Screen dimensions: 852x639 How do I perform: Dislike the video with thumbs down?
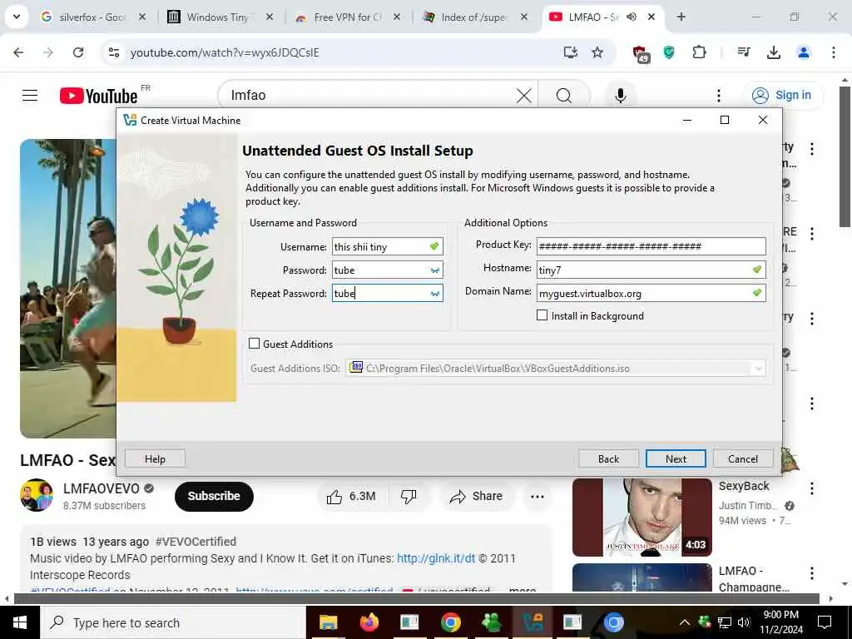click(409, 496)
